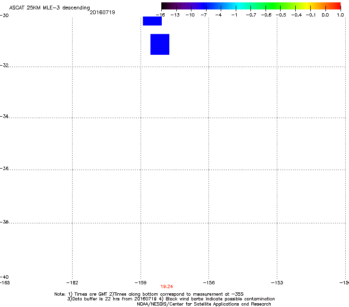Click colorbar tick label -13

pyautogui.click(x=175, y=15)
